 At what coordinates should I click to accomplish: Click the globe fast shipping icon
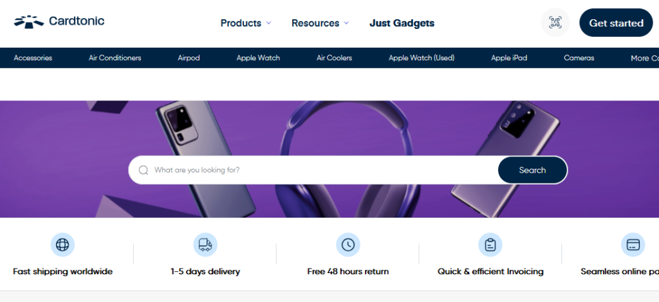point(62,245)
